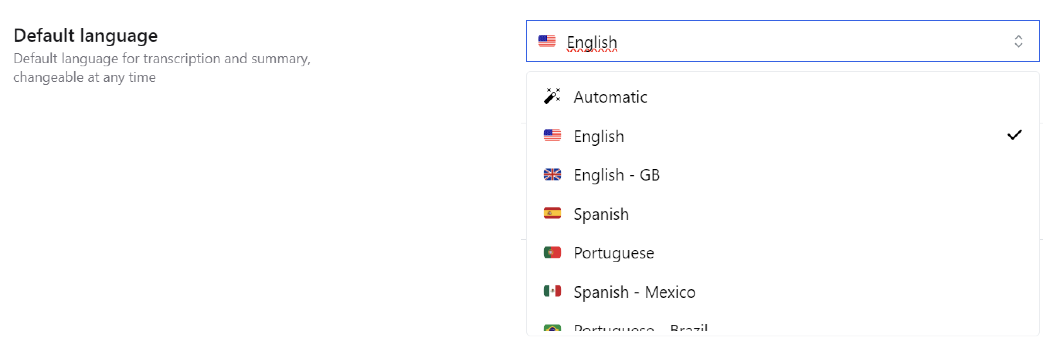Select the Spanish - Mexico option
1043x341 pixels.
(x=634, y=292)
